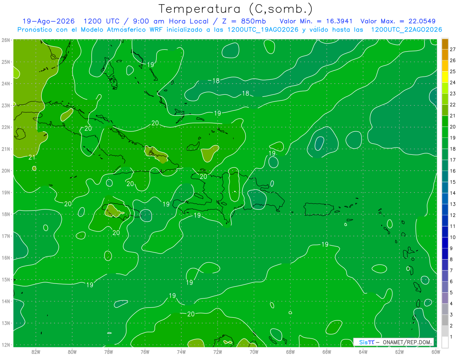Click the "19" contour label near 25N, 76W
The image size is (463, 357).
point(150,65)
